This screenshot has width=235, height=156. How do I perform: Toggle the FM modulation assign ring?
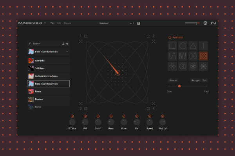(137, 116)
